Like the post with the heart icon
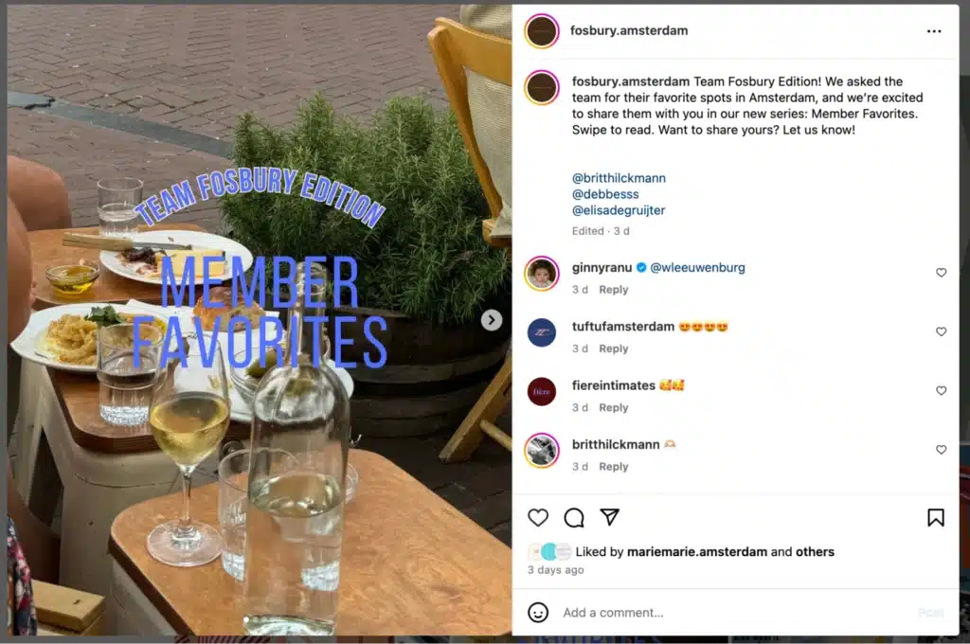970x644 pixels. click(x=538, y=517)
